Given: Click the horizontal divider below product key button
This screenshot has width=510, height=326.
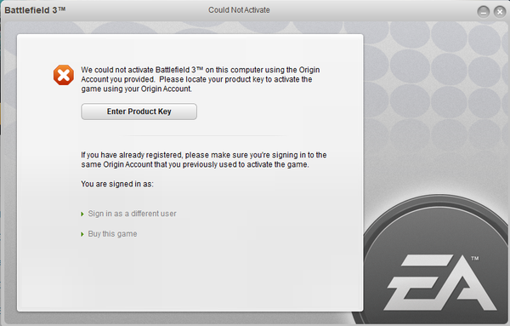Looking at the screenshot, I should [x=204, y=135].
